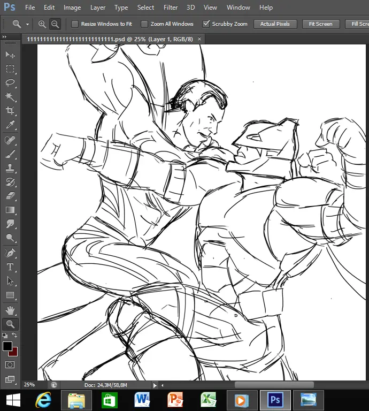Open File Explorer from the taskbar
The image size is (369, 411).
[x=76, y=400]
